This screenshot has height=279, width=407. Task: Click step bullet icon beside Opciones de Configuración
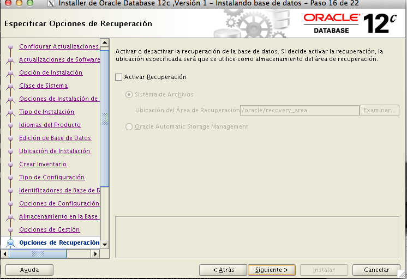point(11,204)
